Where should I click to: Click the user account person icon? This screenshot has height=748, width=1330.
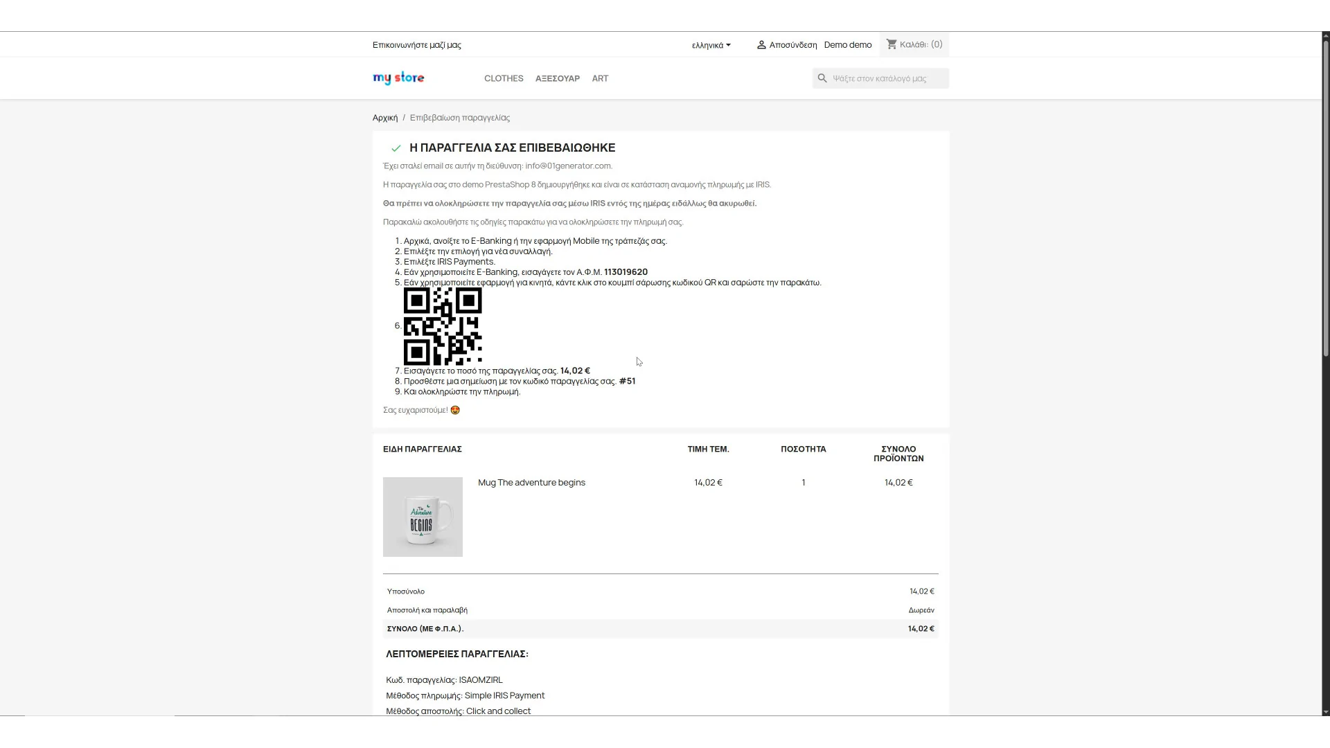(761, 45)
